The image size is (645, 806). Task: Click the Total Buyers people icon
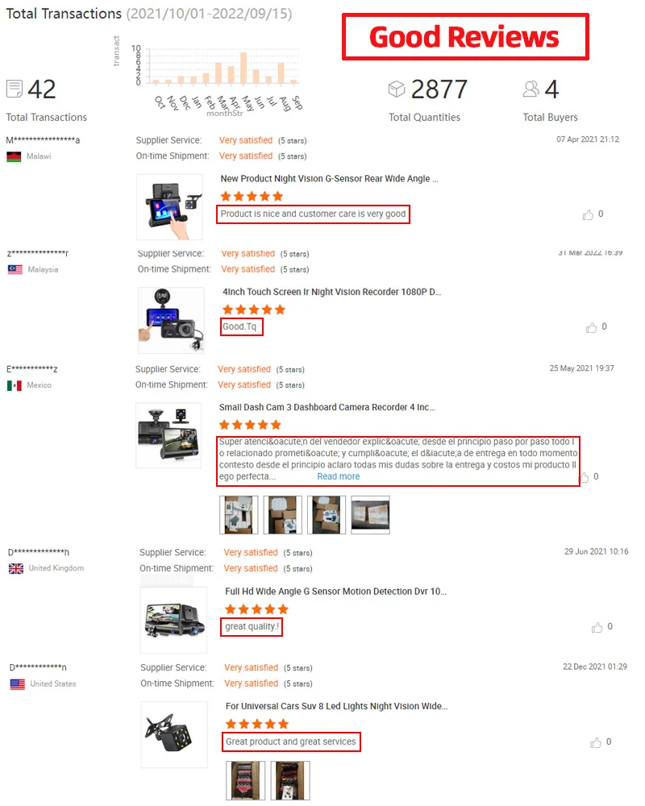531,89
